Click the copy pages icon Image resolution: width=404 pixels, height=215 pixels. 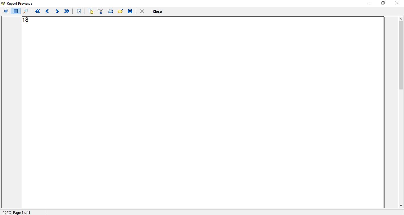coord(91,11)
